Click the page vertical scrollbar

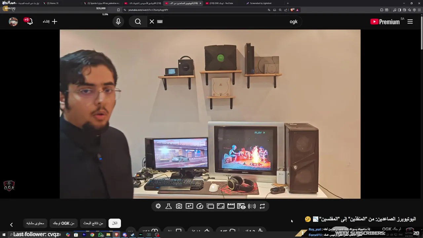tap(422, 33)
